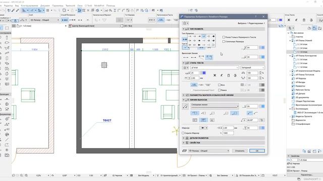Click the underline text style icon in dialog
The height and width of the screenshot is (181, 323).
pyautogui.click(x=229, y=75)
